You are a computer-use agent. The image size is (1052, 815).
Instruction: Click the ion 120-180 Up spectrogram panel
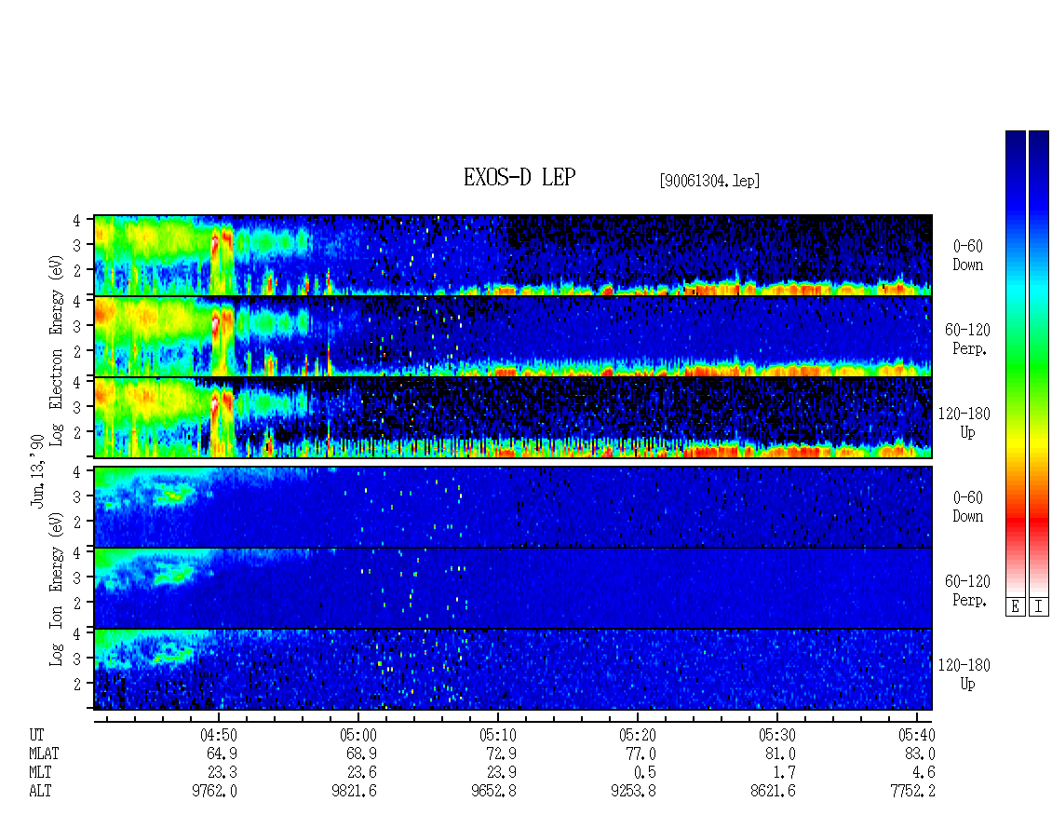pos(513,670)
